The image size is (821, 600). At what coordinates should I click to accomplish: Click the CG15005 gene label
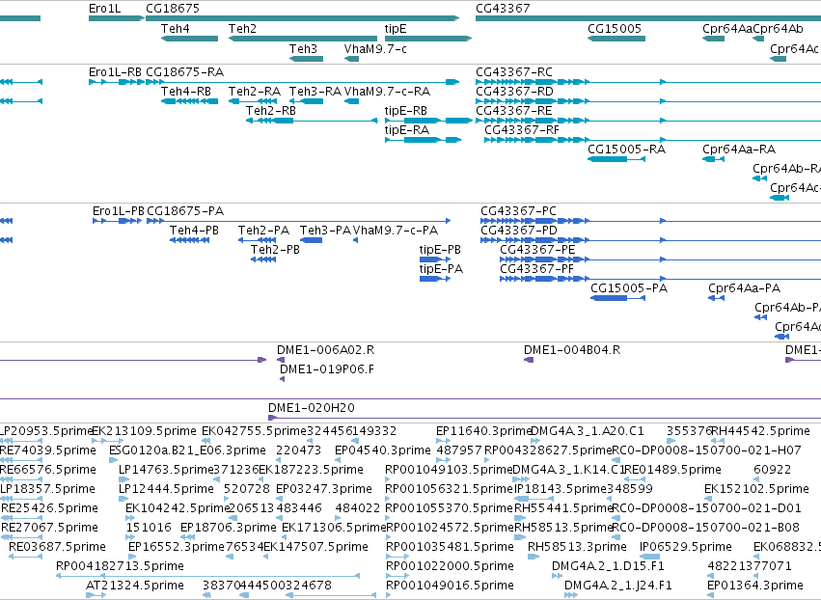[615, 29]
